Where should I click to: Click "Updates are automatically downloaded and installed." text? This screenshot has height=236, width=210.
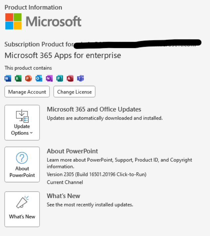(x=105, y=118)
